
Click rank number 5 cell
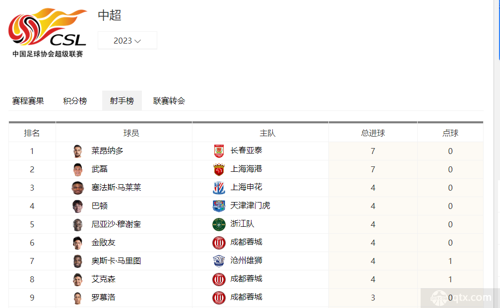coord(32,225)
